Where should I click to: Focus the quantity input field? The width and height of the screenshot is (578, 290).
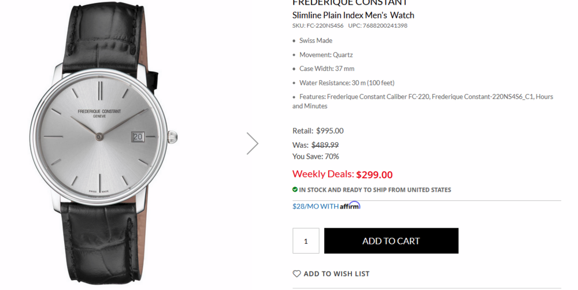(306, 241)
